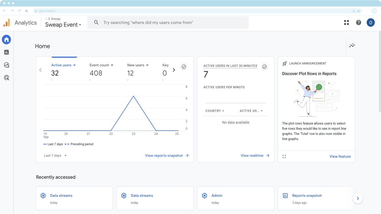Open the Last 7 days date range dropdown

pyautogui.click(x=55, y=156)
